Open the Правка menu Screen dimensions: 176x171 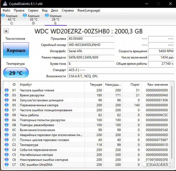[19, 10]
